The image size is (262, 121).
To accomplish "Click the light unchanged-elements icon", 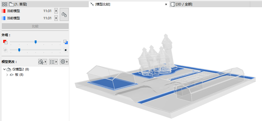I will 5,50.
